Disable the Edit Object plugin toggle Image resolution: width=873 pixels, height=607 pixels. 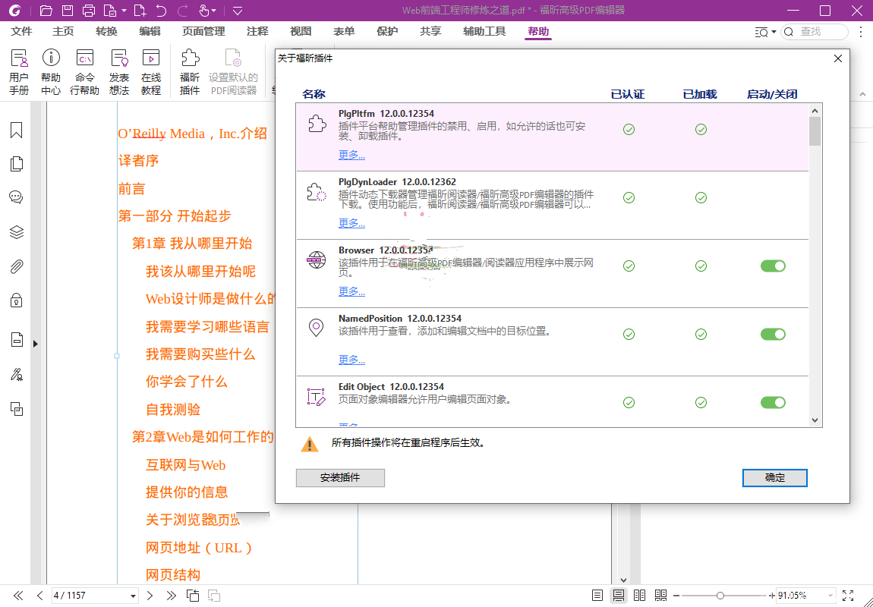click(x=773, y=402)
